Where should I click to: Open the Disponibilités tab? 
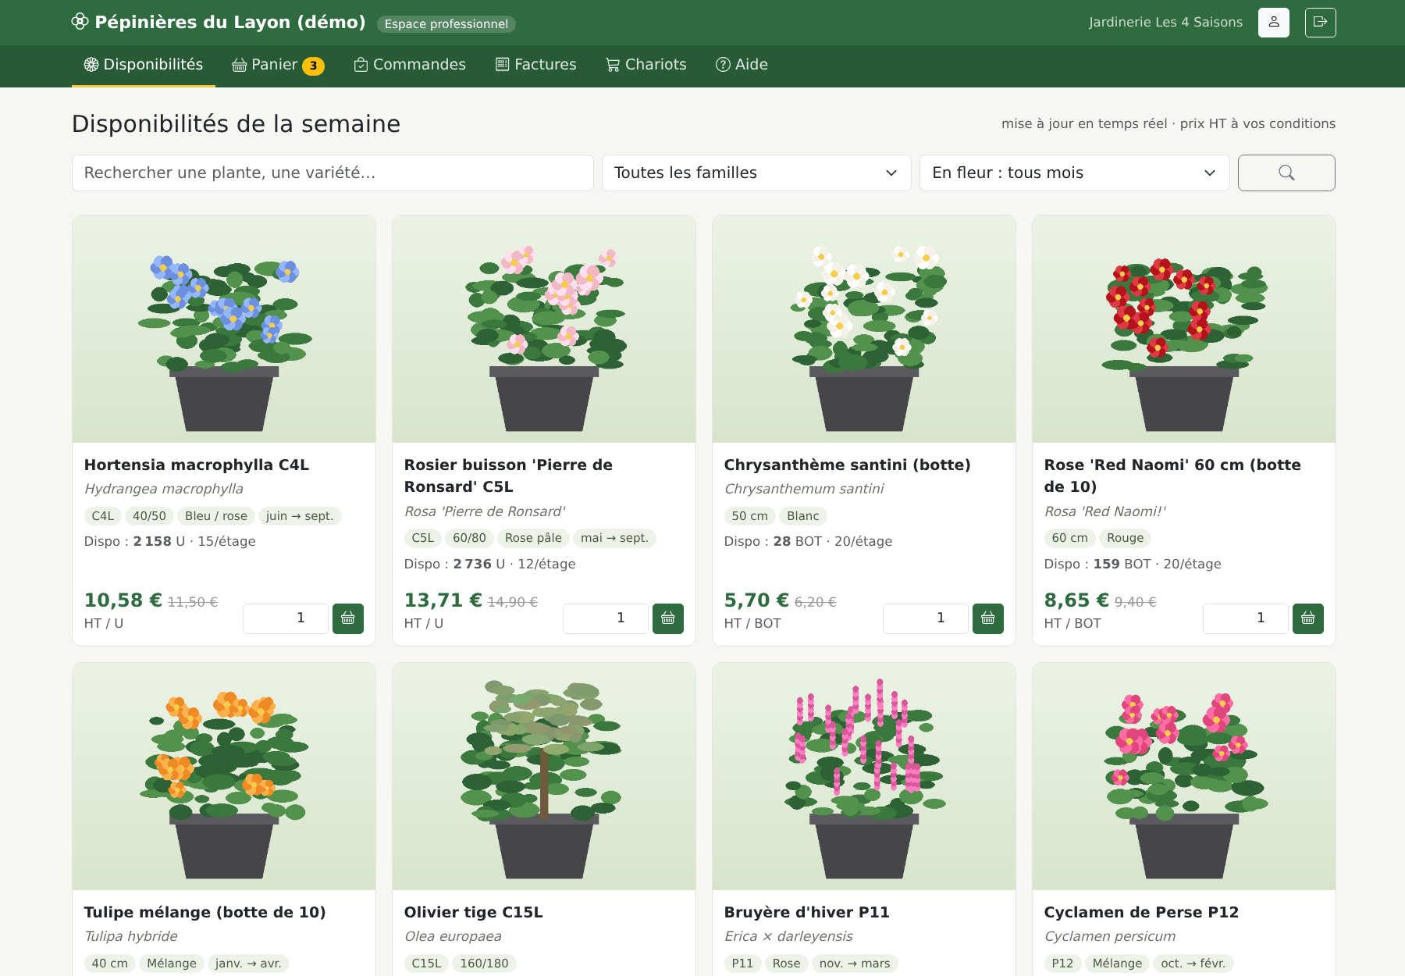144,65
